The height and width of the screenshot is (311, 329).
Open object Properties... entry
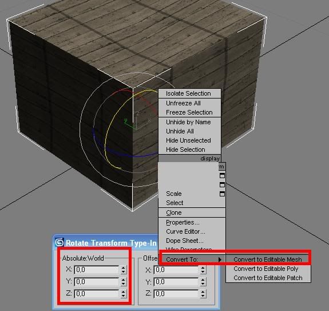[183, 222]
